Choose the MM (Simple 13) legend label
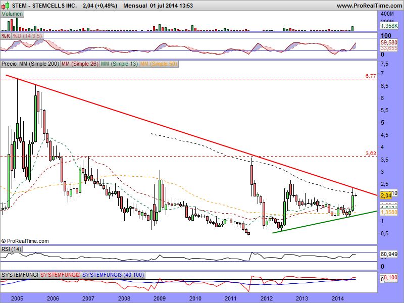Viewport: 404px width, 303px height. [x=119, y=64]
